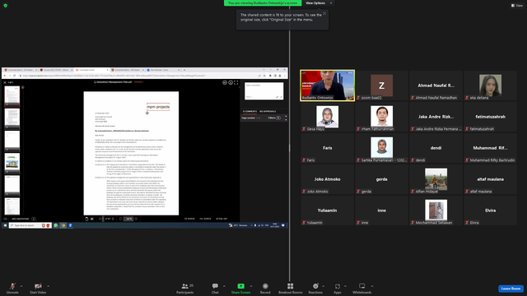Click the second page thumbnail in shared PDF
527x296 pixels.
click(12, 118)
